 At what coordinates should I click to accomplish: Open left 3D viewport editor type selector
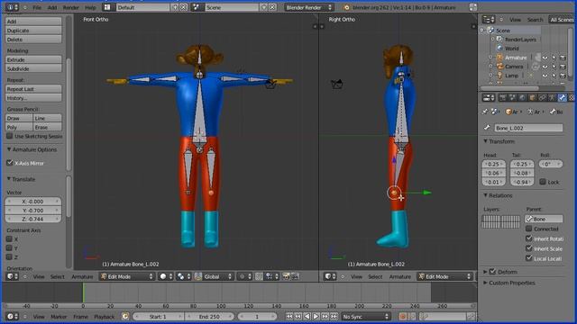(x=12, y=276)
